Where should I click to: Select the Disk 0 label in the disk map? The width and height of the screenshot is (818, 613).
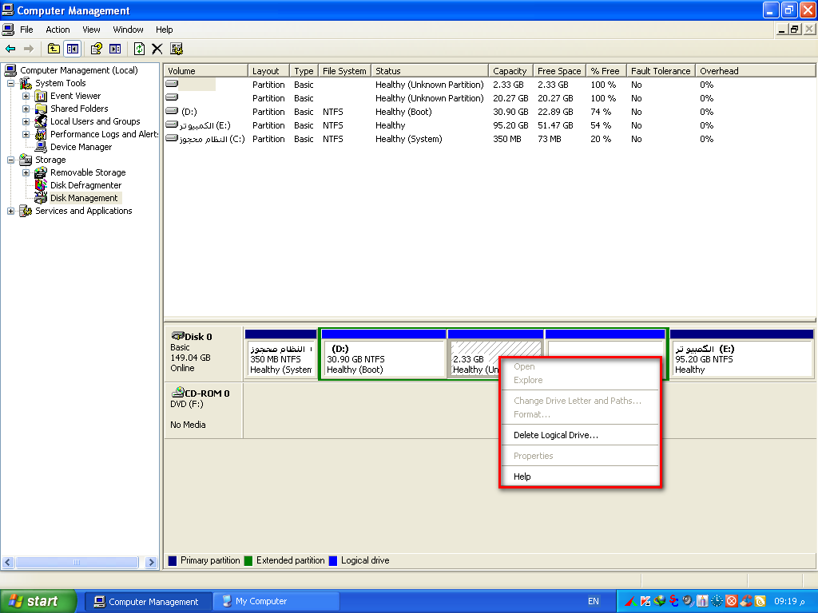(204, 354)
